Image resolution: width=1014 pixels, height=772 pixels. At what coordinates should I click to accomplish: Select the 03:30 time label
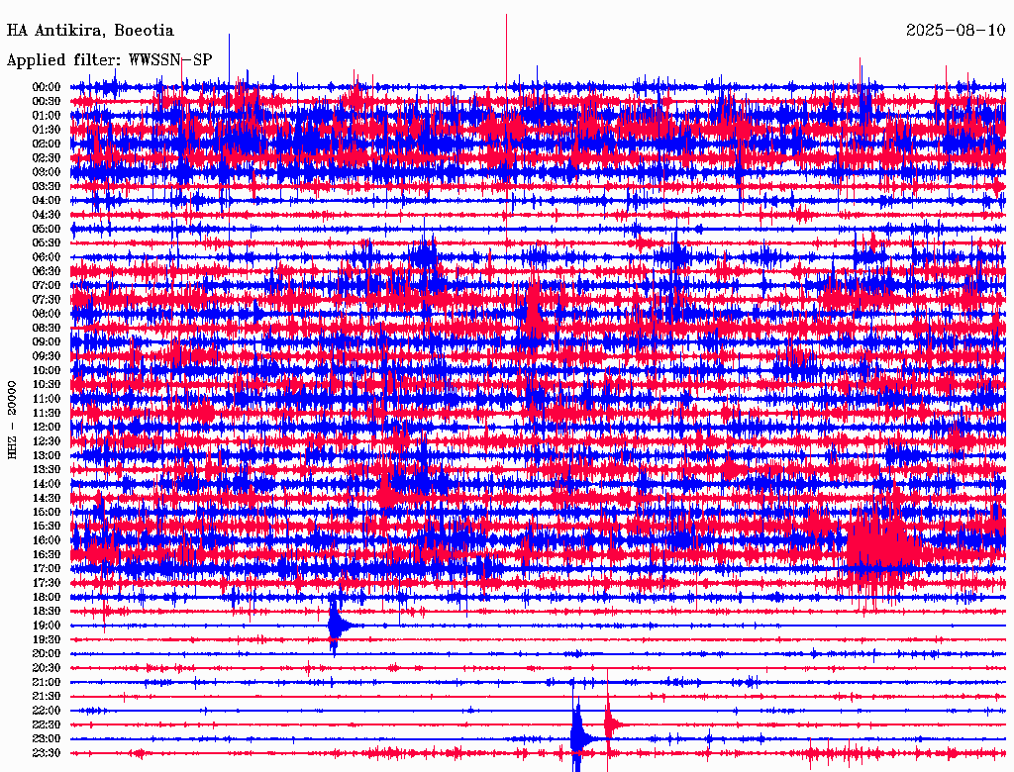(46, 186)
